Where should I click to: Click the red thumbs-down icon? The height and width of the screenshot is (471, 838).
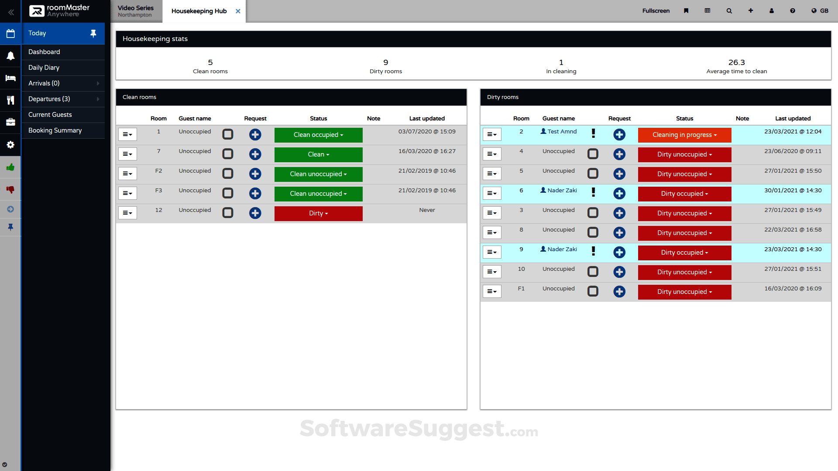click(x=10, y=190)
